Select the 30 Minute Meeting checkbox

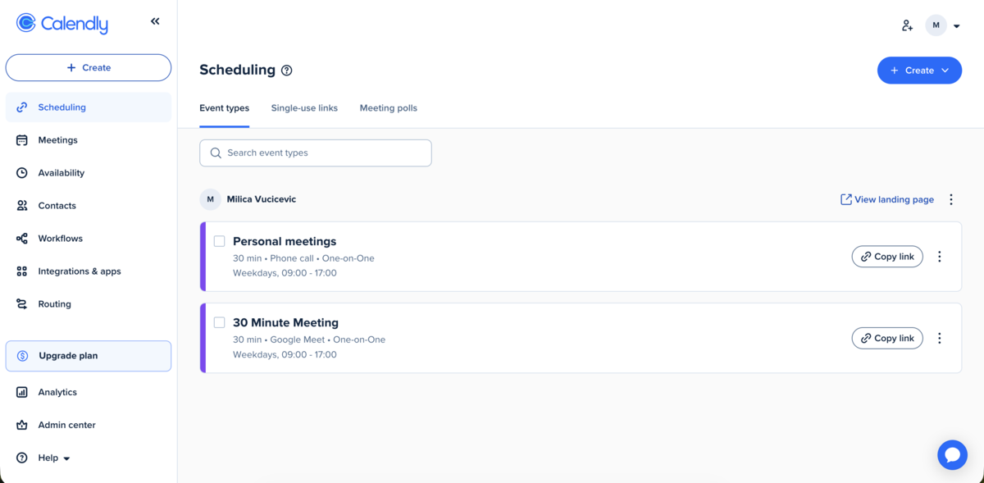[219, 321]
